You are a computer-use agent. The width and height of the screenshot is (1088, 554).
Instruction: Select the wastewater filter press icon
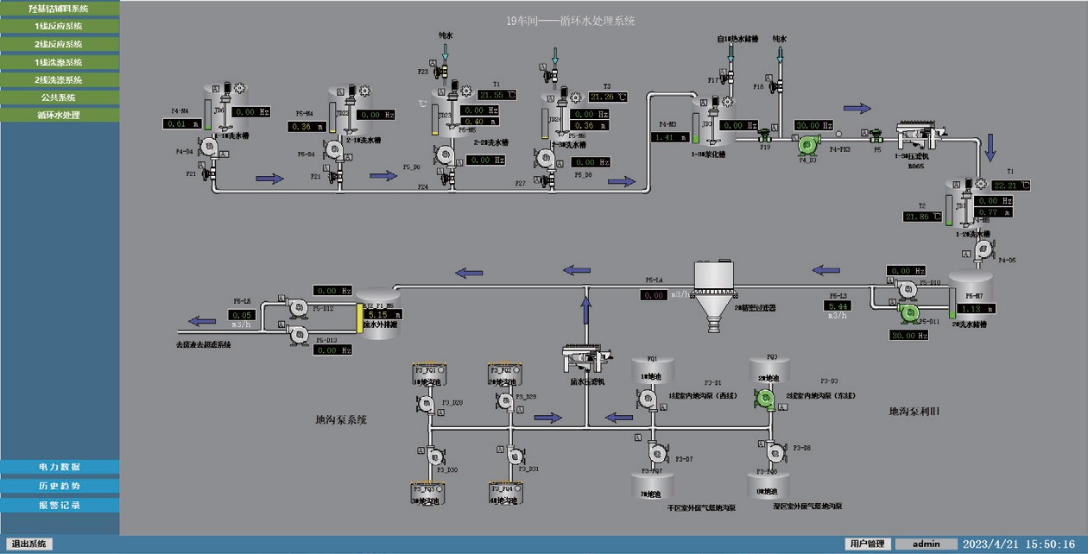pos(587,356)
